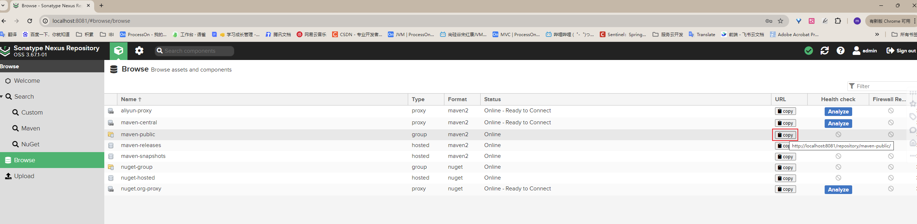Click health check unavailable icon for maven-public
917x224 pixels.
click(x=838, y=134)
